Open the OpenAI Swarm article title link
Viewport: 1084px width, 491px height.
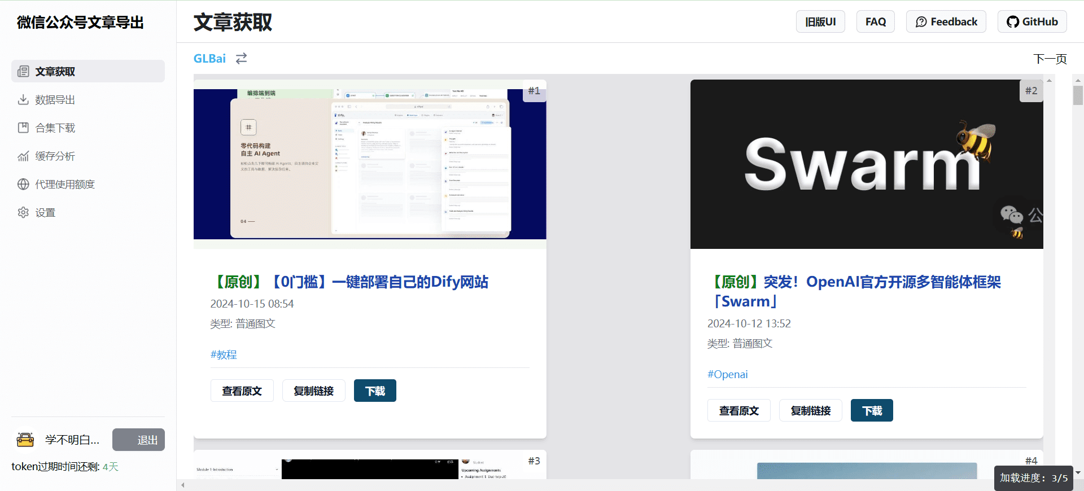(854, 291)
